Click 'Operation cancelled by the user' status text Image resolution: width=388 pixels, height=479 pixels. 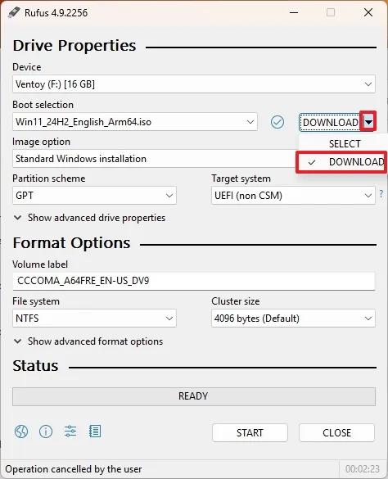(74, 469)
